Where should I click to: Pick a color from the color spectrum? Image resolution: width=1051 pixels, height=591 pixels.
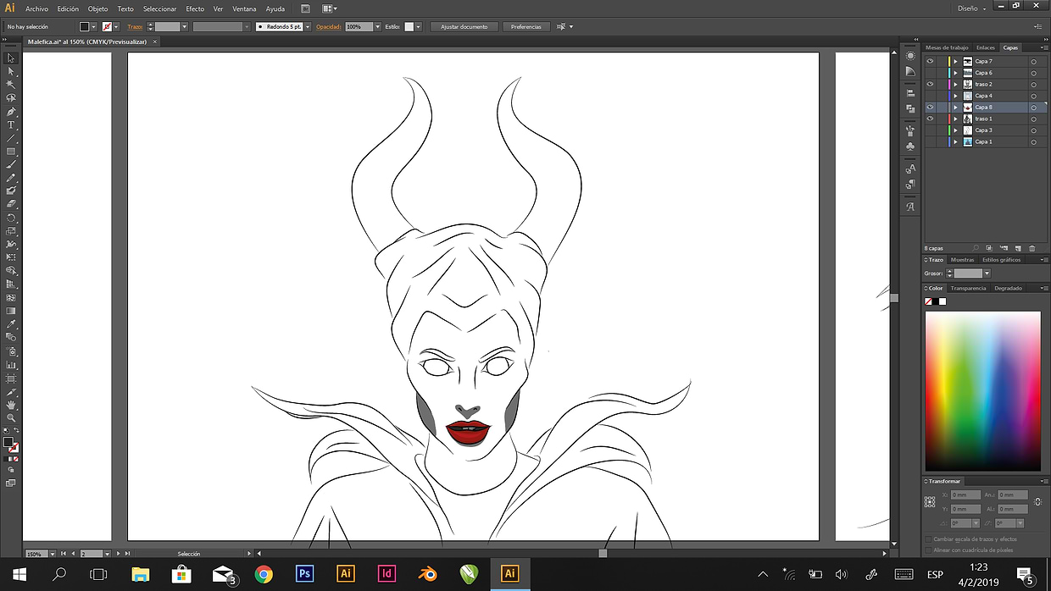(982, 389)
